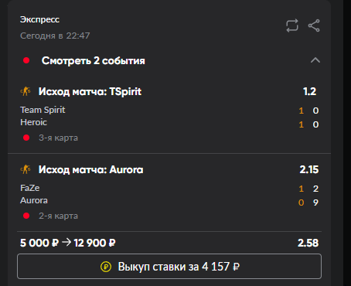Click the repeat bet icon
Screen dimensions: 351x286
[292, 26]
